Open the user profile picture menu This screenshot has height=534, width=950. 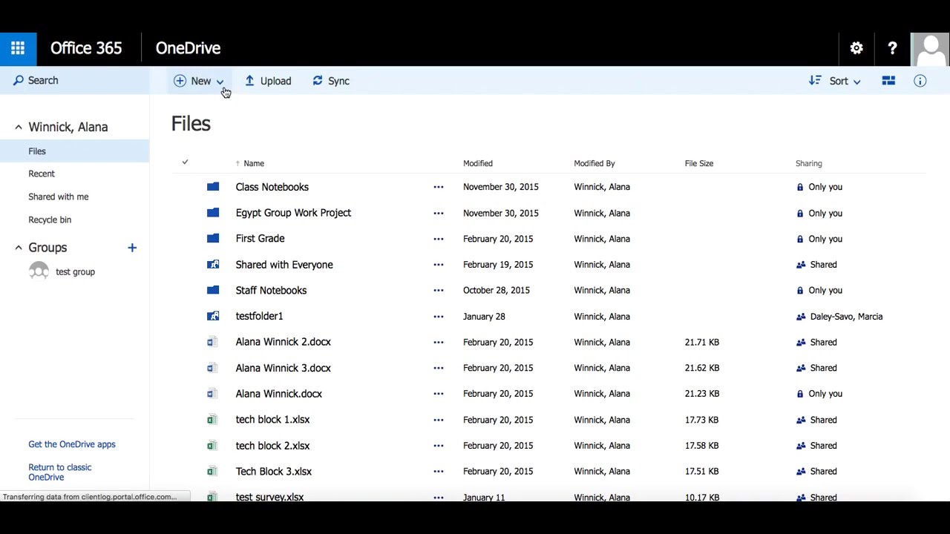coord(930,48)
